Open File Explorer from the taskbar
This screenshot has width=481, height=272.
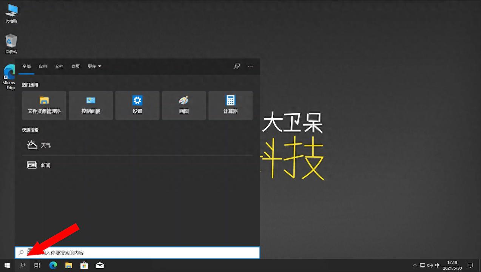[x=69, y=265]
